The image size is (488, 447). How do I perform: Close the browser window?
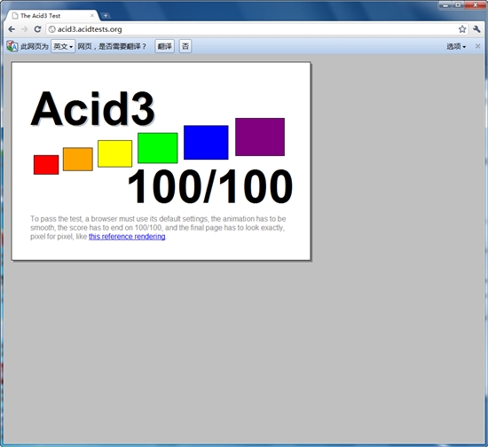pyautogui.click(x=475, y=5)
